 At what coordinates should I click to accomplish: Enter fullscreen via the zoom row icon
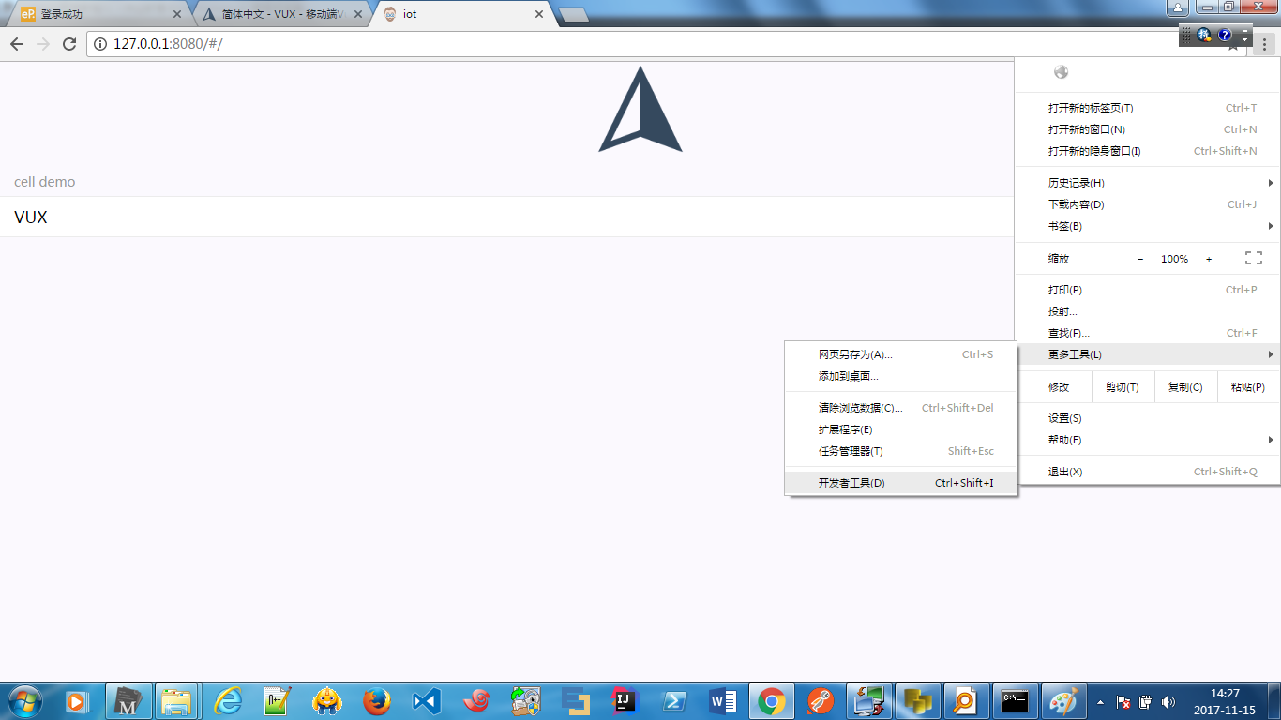pyautogui.click(x=1253, y=258)
